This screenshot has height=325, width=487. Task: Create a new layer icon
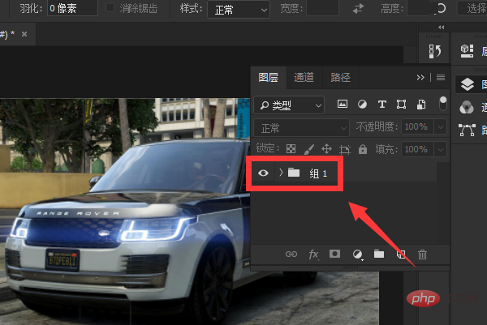[401, 254]
